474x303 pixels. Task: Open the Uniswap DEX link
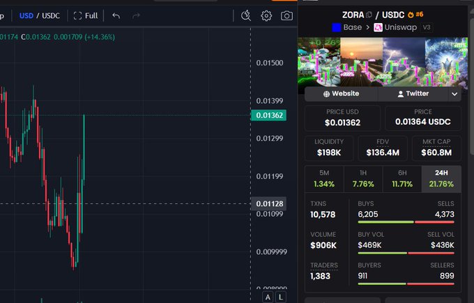pos(395,27)
